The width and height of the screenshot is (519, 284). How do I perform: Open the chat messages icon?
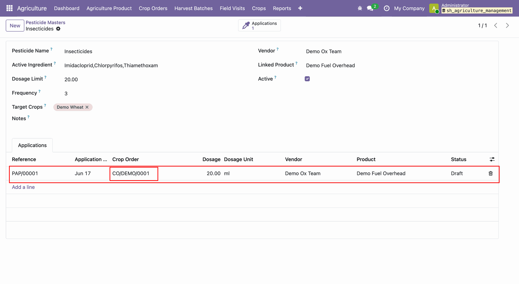370,8
